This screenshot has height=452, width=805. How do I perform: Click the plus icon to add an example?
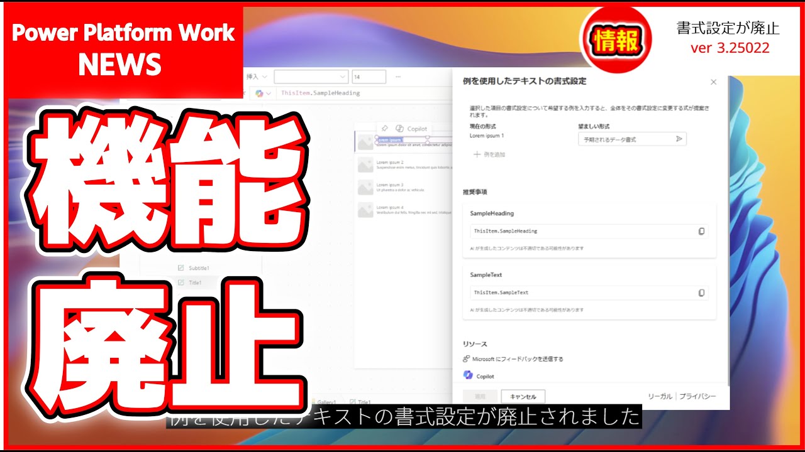coord(477,154)
